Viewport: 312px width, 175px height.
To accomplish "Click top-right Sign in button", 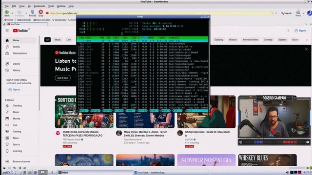I will coord(300,31).
